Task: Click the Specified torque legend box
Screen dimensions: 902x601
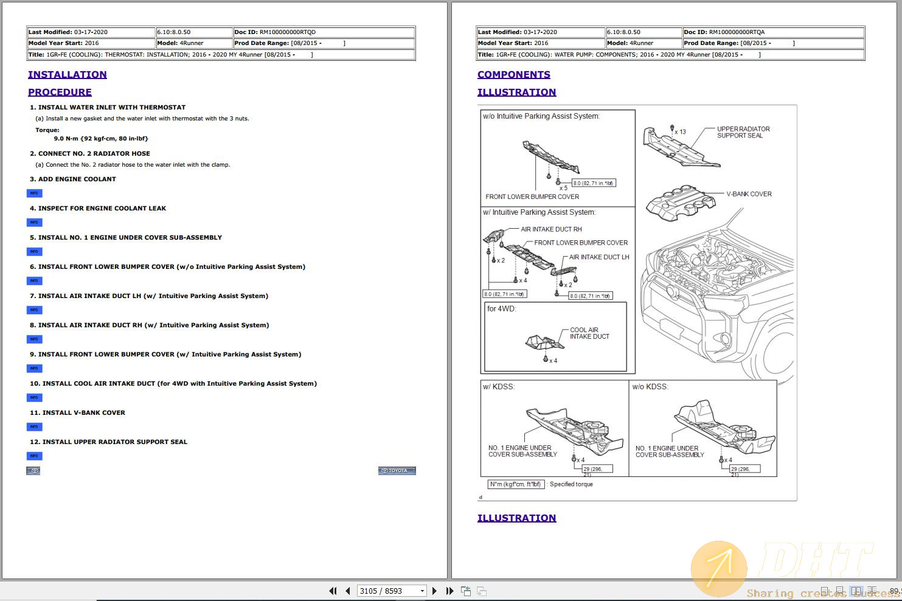Action: tap(516, 484)
